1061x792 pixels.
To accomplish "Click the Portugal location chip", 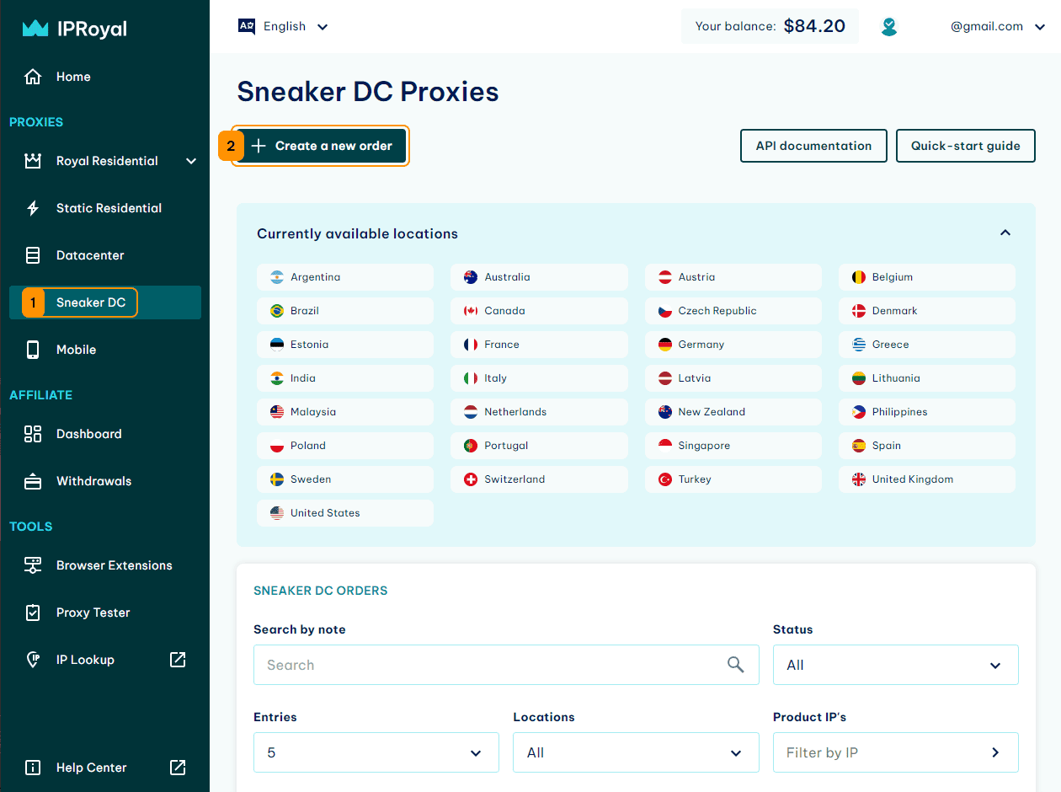I will pos(539,446).
